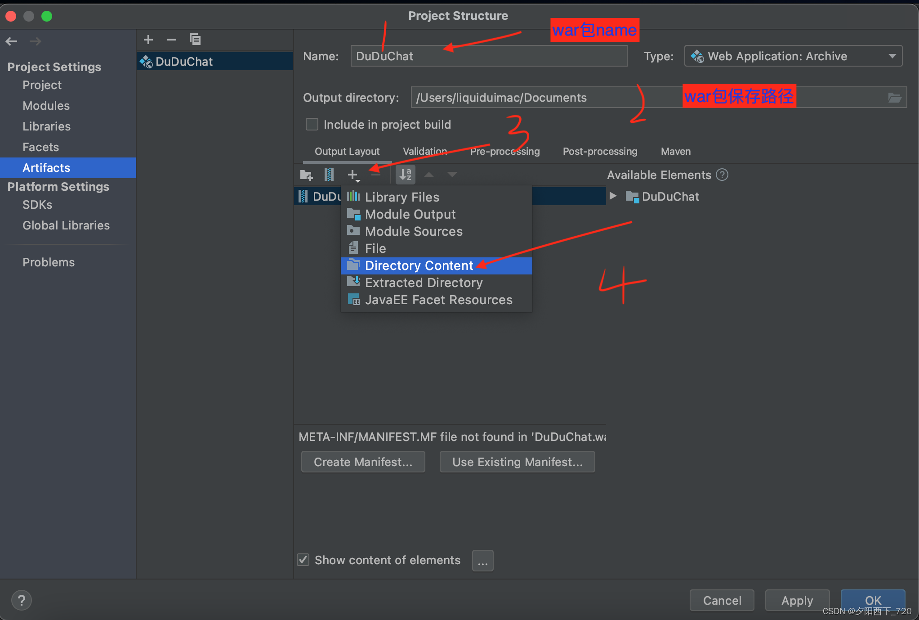Click the 'Directory Content' menu item
Viewport: 919px width, 620px height.
(418, 265)
